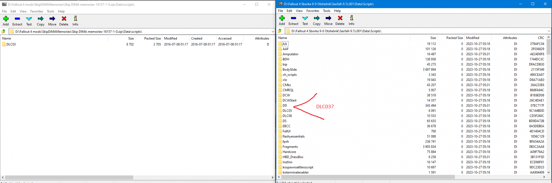
Task: Sort right list by Size column header
Action: click(x=433, y=38)
